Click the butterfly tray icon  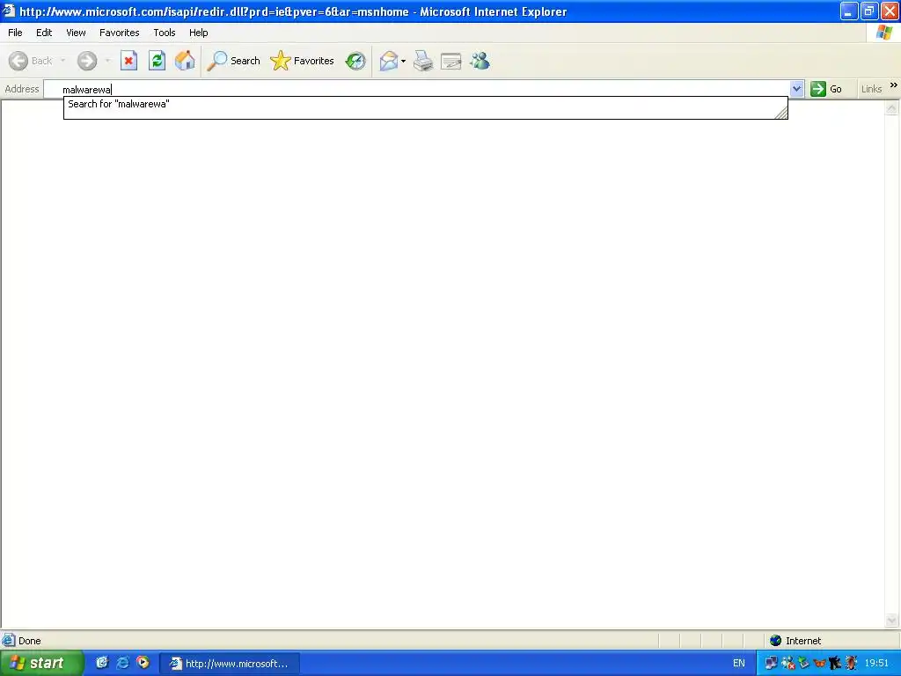point(819,664)
